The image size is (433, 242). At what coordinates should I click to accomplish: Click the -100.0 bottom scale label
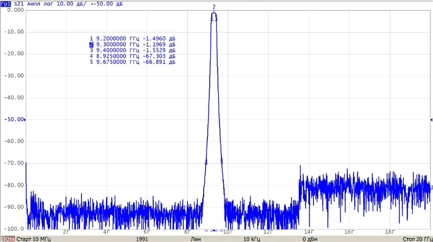coord(14,229)
